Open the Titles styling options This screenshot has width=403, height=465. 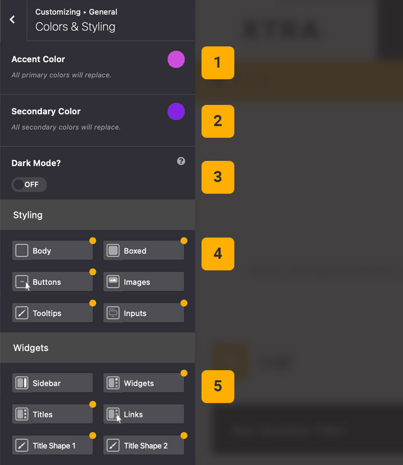pos(52,415)
